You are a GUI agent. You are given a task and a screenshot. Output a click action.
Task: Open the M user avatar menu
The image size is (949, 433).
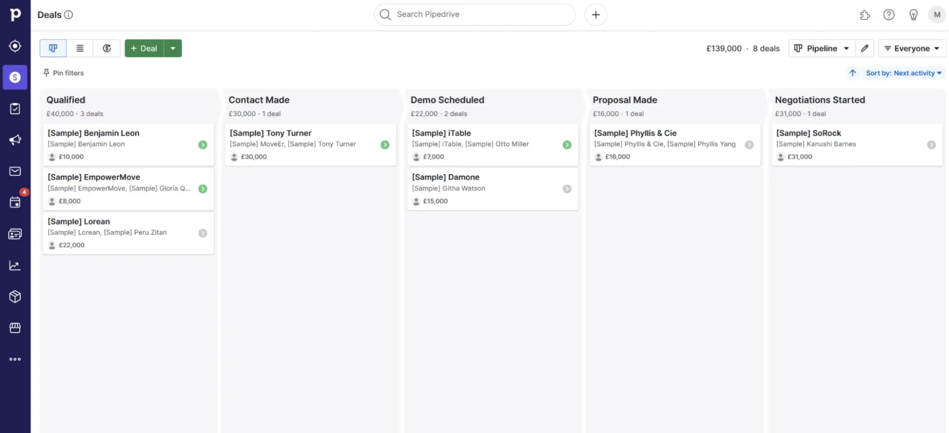tap(937, 15)
